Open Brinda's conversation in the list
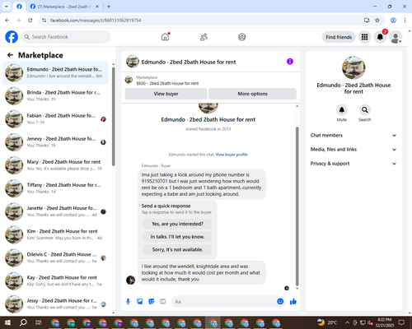Viewport: 412px width, 329px height. click(55, 95)
